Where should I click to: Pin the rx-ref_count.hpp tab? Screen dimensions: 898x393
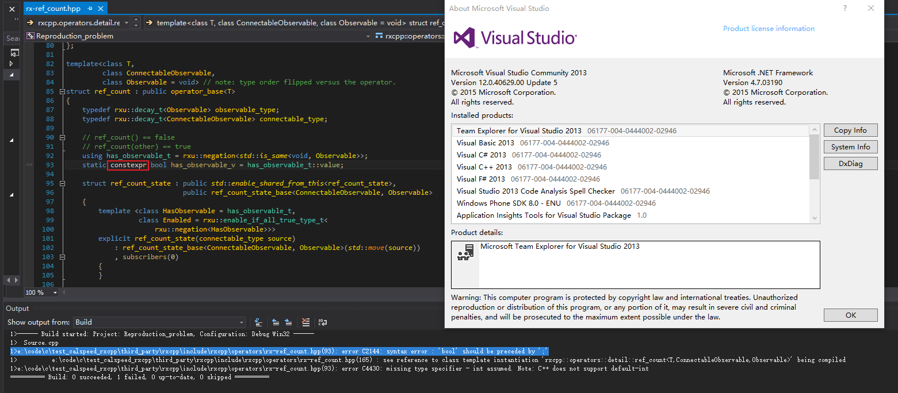(91, 9)
